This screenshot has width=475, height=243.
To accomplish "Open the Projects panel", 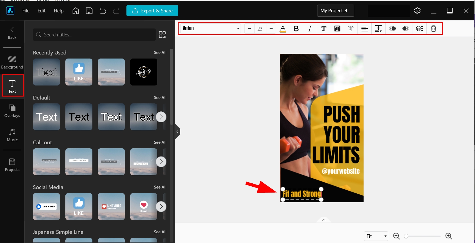I will pyautogui.click(x=12, y=165).
